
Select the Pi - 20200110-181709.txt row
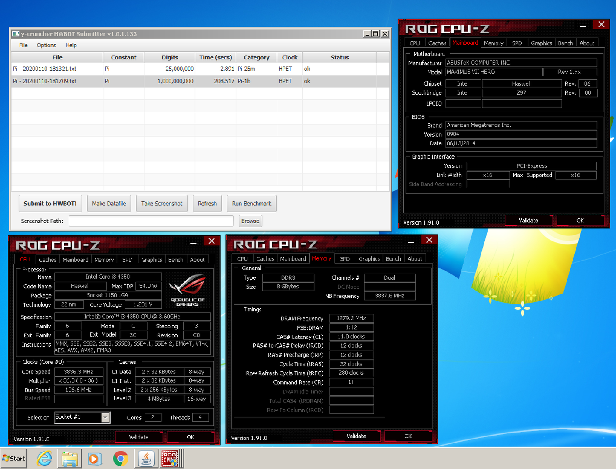pos(200,81)
